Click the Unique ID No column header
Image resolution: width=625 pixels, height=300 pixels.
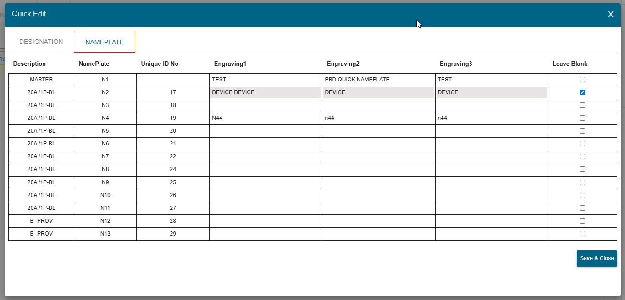[160, 64]
